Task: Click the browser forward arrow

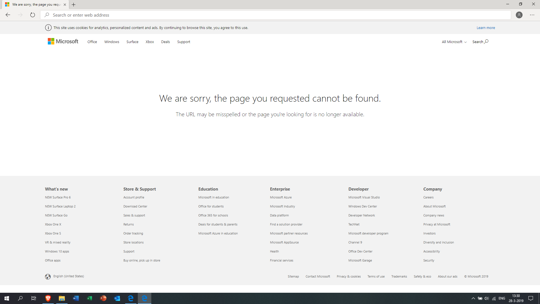Action: coord(20,15)
